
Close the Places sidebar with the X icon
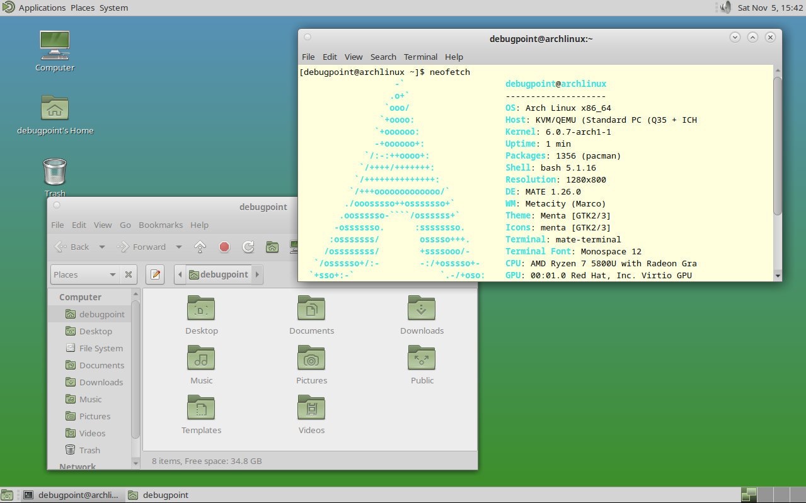point(129,274)
